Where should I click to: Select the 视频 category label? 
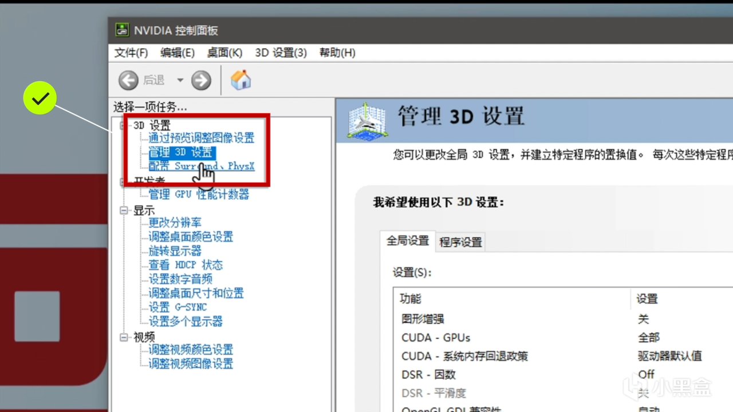144,337
